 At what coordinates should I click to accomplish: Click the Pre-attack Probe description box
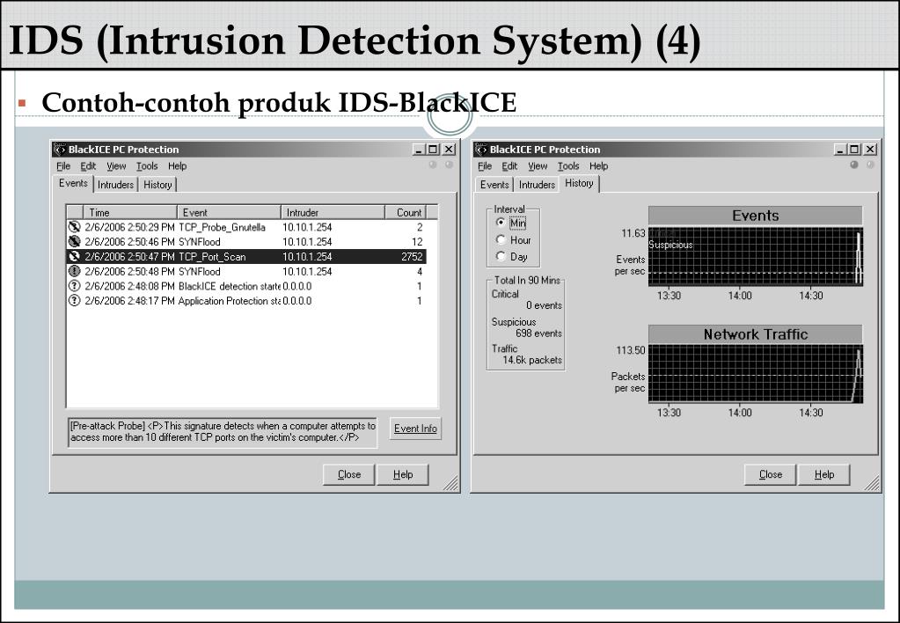coord(223,432)
